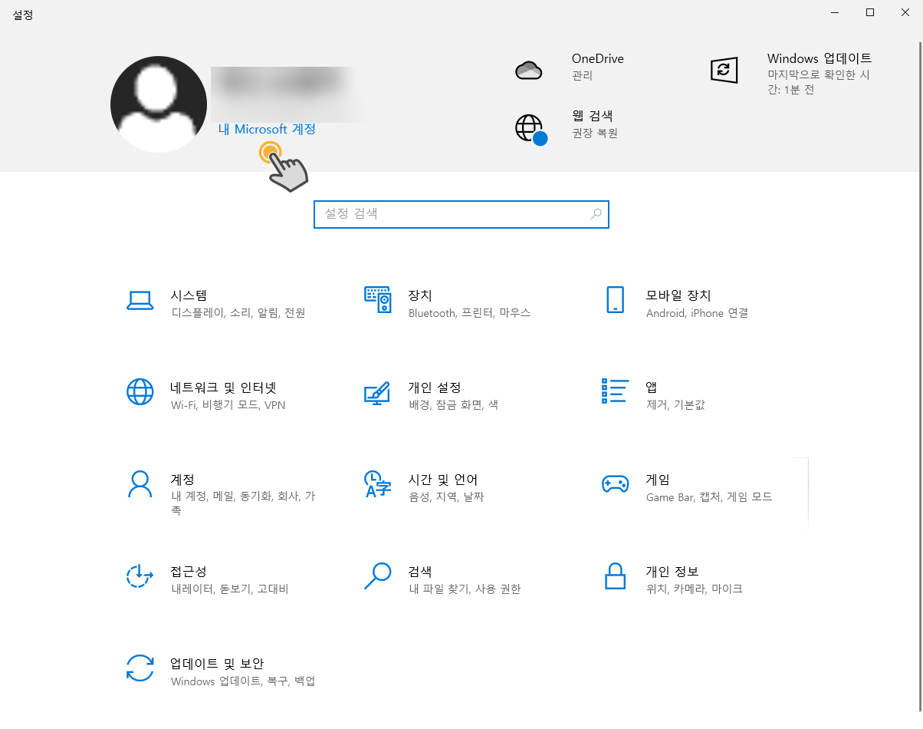923x729 pixels.
Task: Click the OneDrive cloud icon
Action: coord(529,71)
